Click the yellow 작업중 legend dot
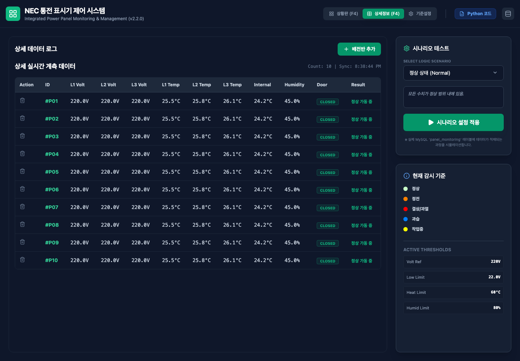This screenshot has width=520, height=361. point(406,229)
